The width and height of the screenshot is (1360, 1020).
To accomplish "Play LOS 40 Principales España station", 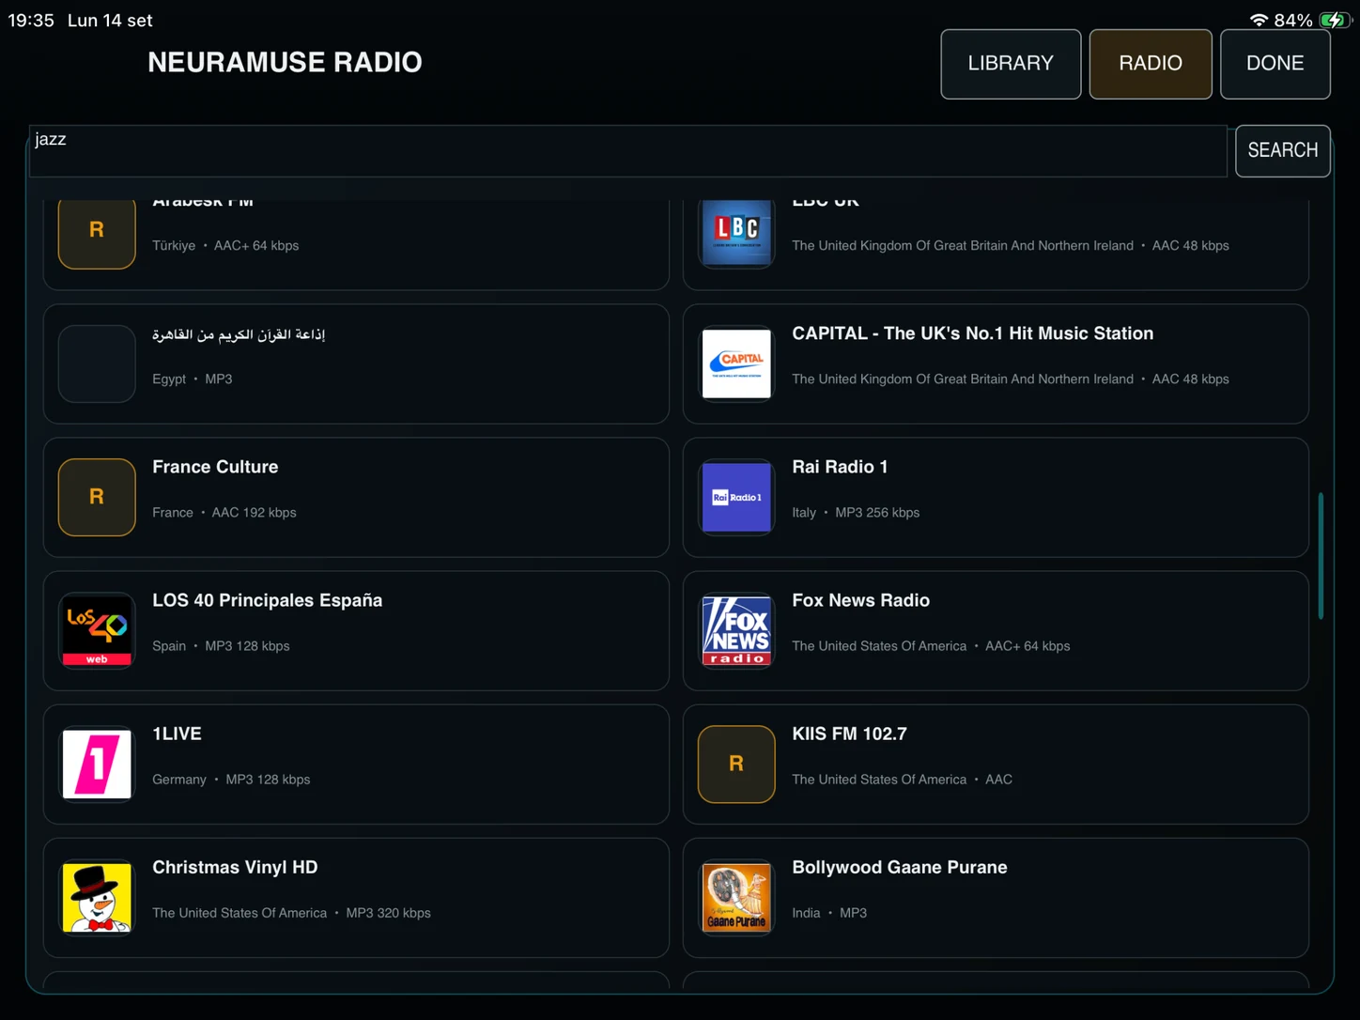I will coord(356,630).
